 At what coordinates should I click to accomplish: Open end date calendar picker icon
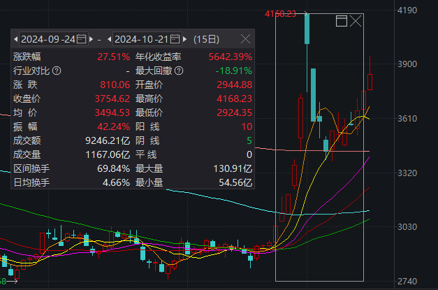click(x=175, y=39)
